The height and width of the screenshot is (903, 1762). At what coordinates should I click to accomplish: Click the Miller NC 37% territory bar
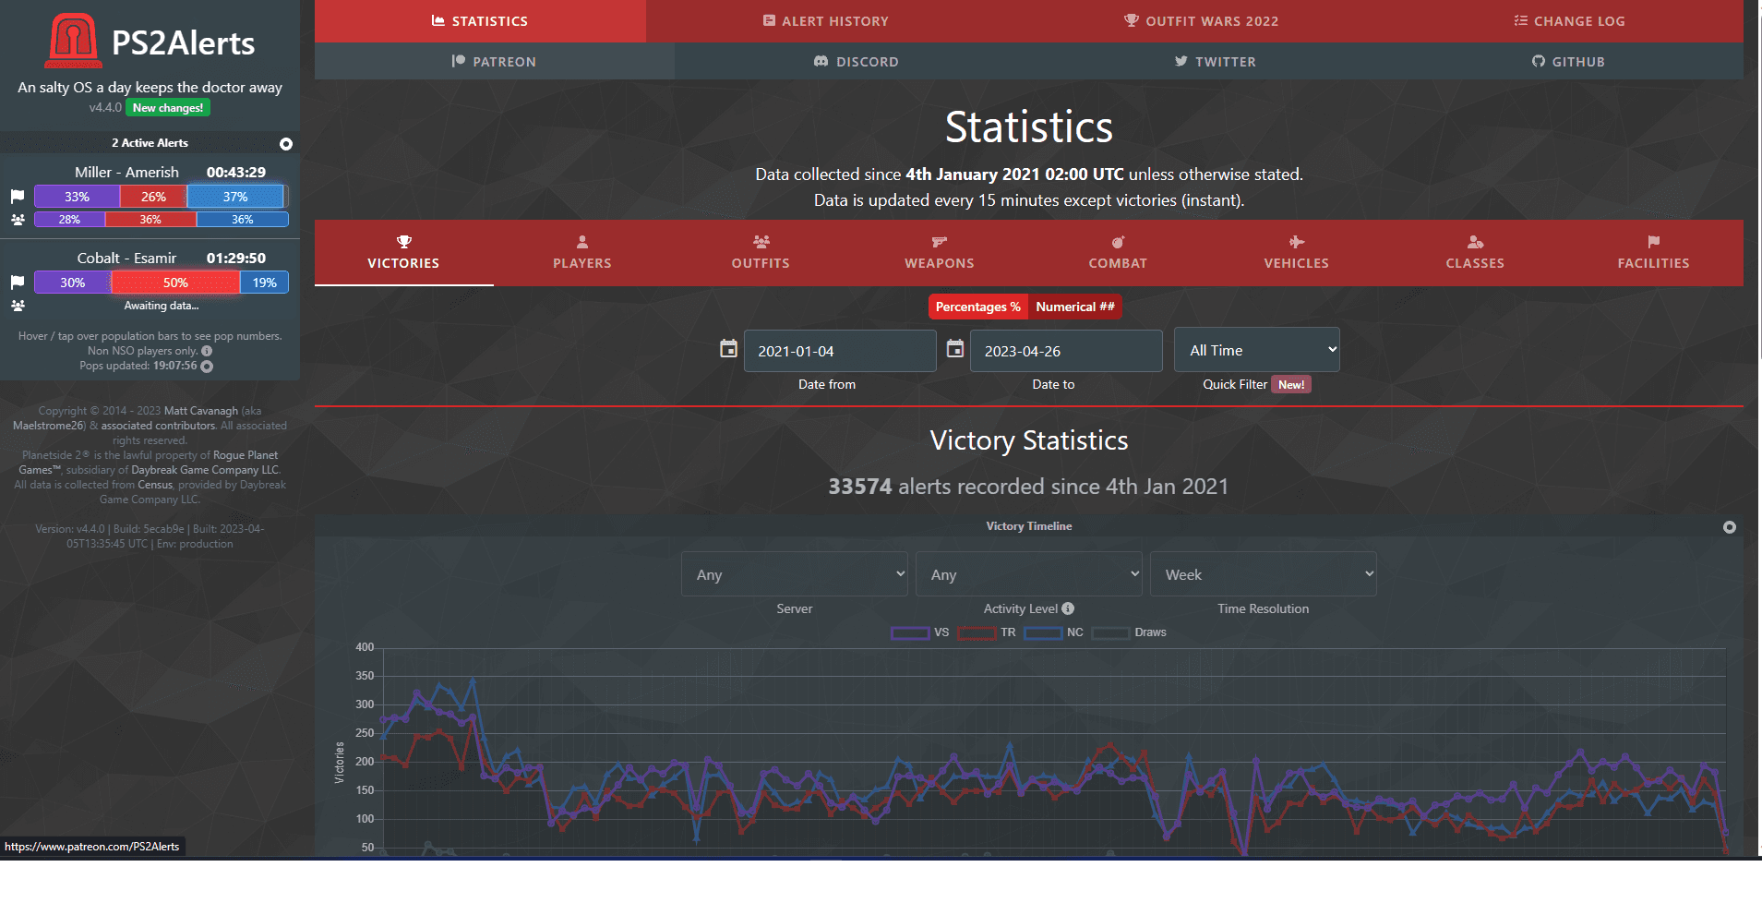tap(235, 197)
